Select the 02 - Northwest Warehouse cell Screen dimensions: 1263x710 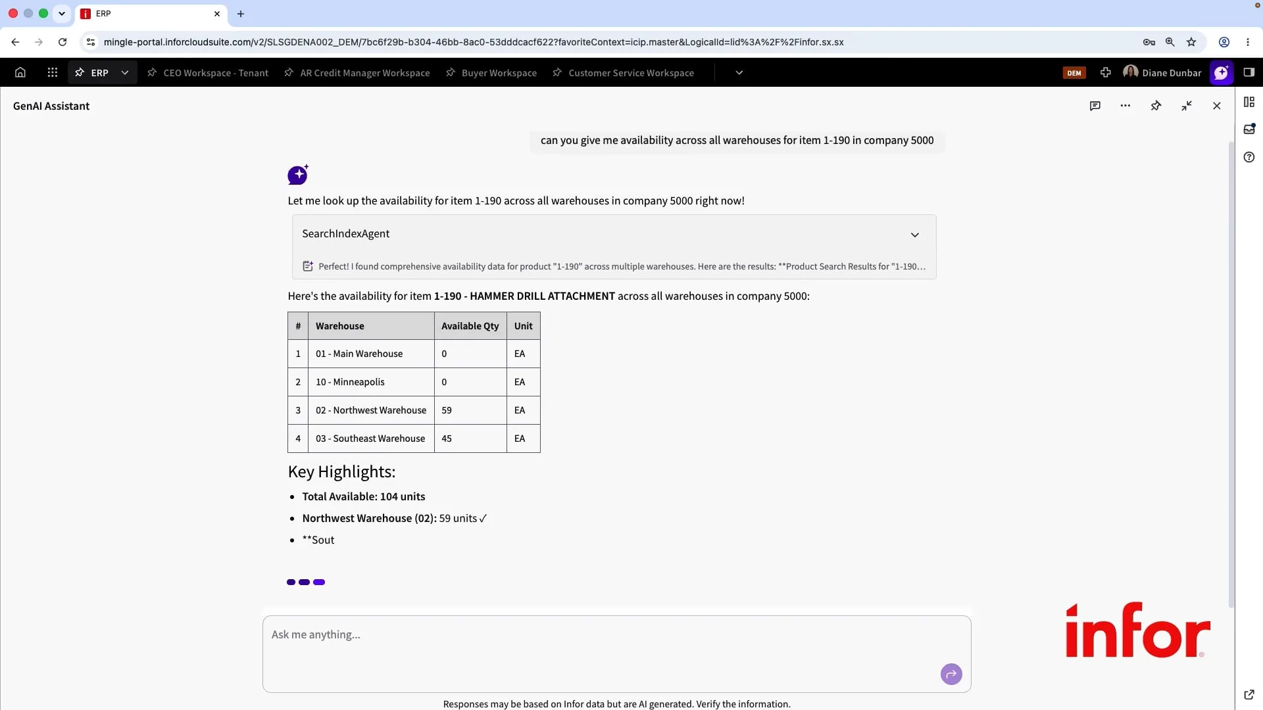coord(371,410)
